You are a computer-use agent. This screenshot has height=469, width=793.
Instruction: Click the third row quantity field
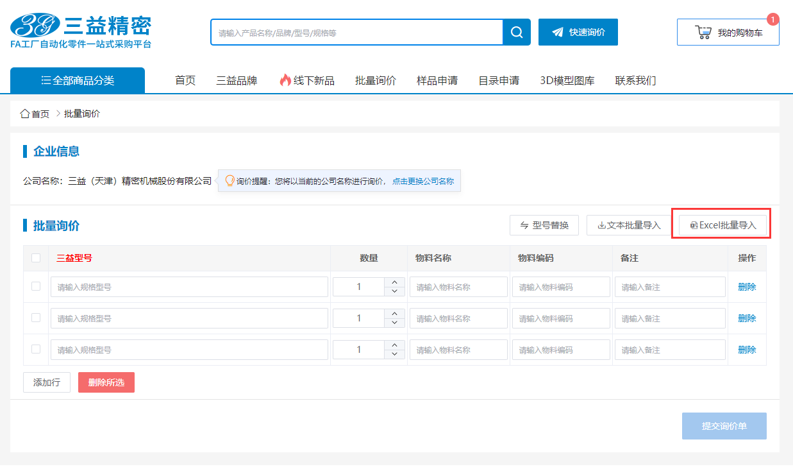pos(359,350)
